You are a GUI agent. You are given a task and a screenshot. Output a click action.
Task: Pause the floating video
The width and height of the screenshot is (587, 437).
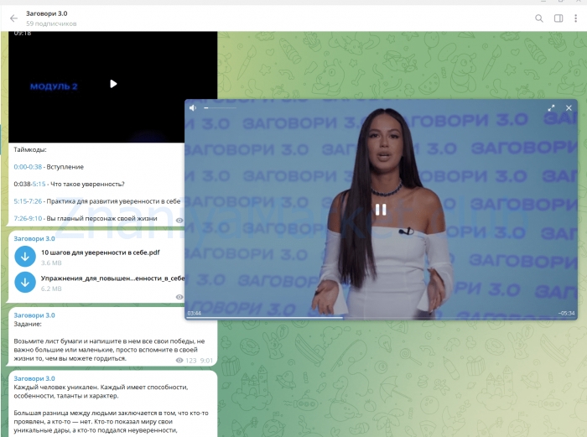[x=381, y=210]
